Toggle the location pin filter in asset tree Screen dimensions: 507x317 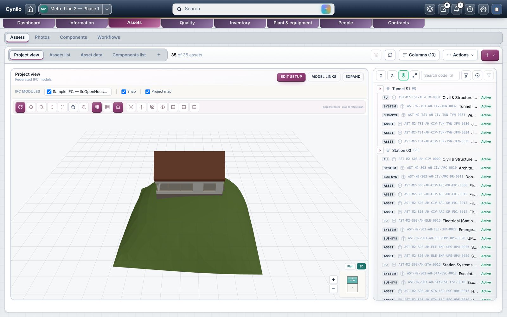coord(403,75)
